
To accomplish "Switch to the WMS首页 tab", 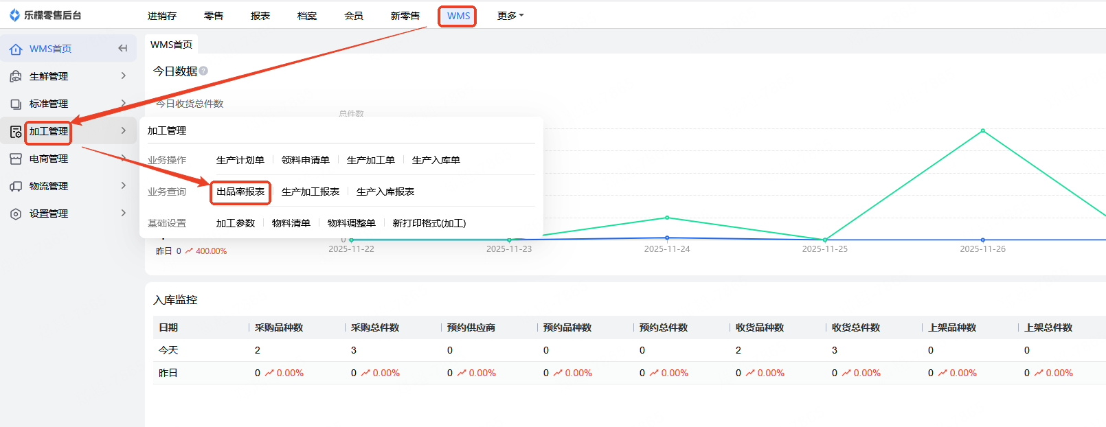I will 172,45.
